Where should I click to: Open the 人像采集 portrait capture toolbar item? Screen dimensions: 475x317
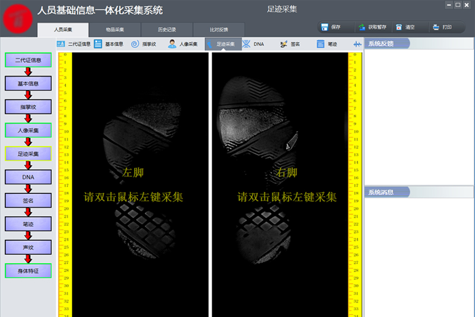pos(183,44)
